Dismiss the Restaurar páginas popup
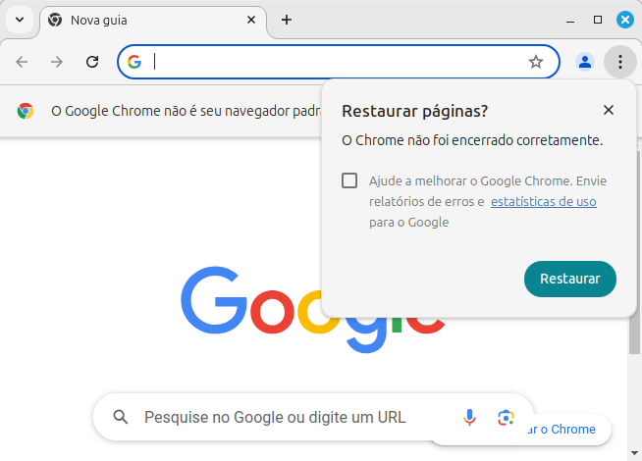 [609, 110]
